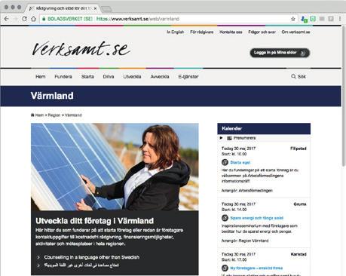Click the browser address bar URL

tap(138, 19)
